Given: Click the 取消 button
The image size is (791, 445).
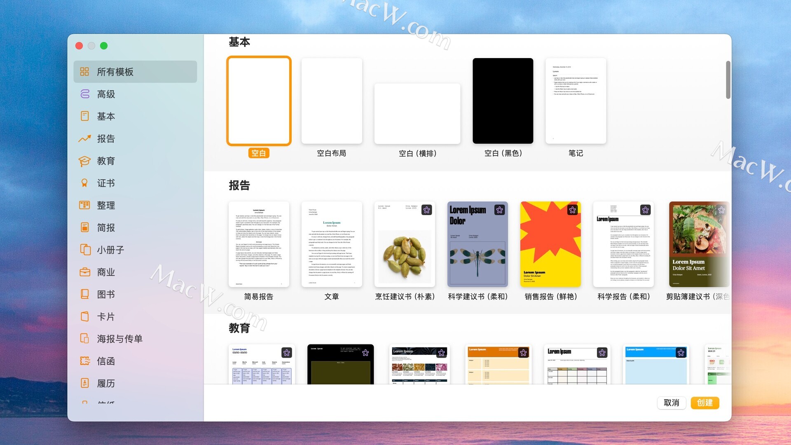Looking at the screenshot, I should point(671,403).
